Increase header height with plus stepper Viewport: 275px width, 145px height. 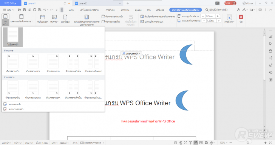click(218, 16)
